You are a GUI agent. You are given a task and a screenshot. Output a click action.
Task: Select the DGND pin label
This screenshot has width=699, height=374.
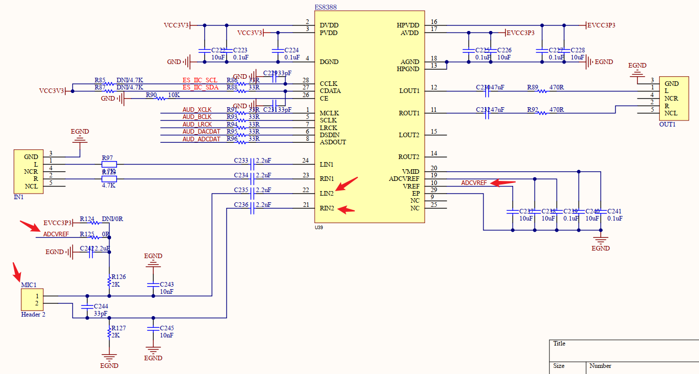pos(329,62)
